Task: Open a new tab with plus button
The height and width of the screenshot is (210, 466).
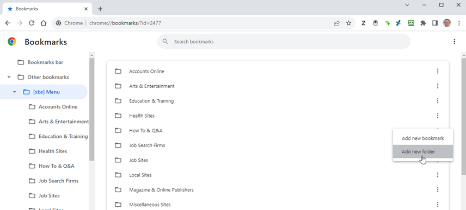Action: click(100, 9)
